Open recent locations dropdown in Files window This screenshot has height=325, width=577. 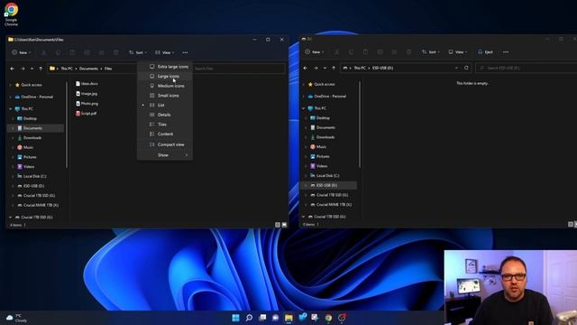[x=32, y=69]
